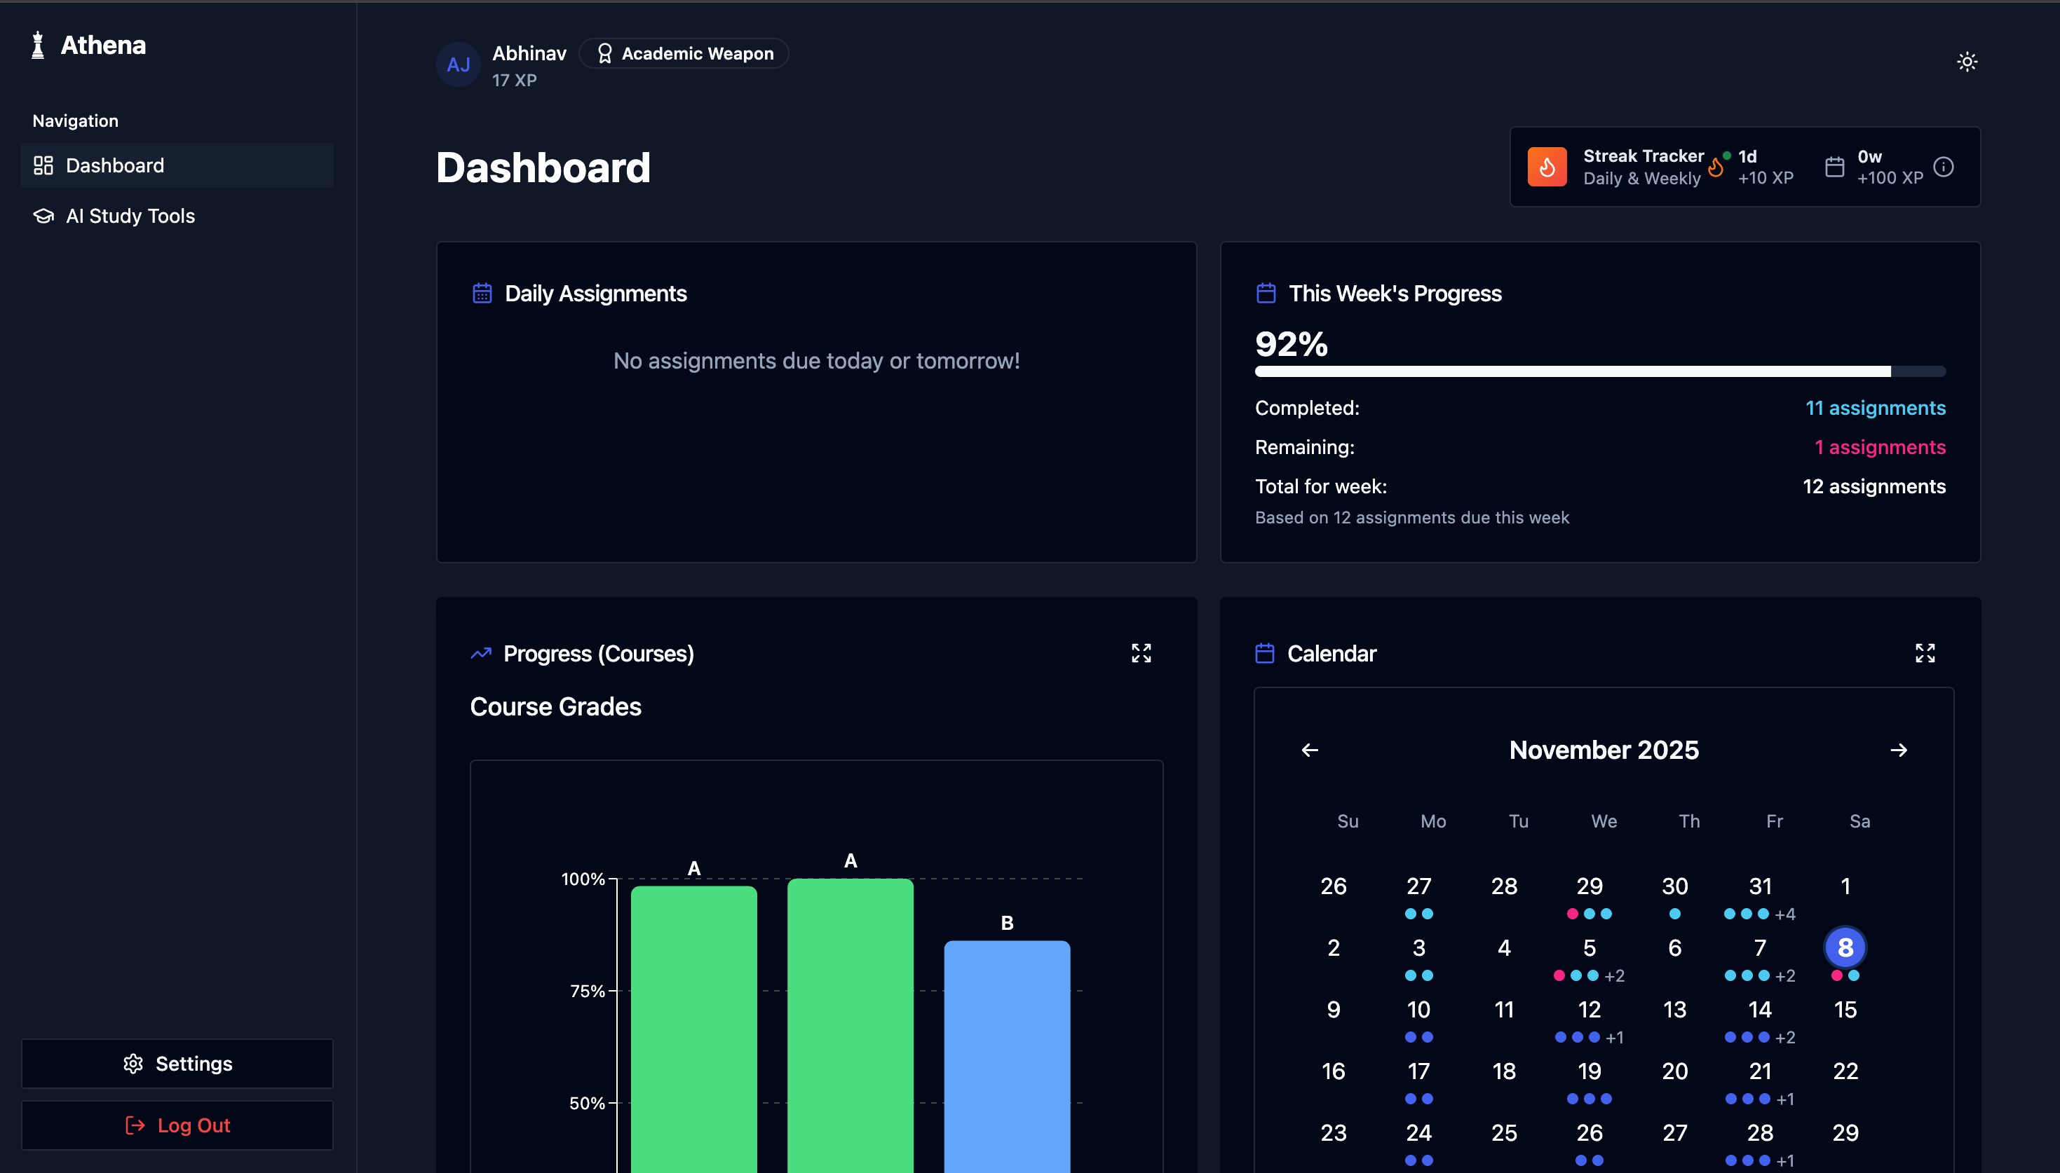Viewport: 2060px width, 1173px height.
Task: Go to the next calendar month
Action: pyautogui.click(x=1898, y=750)
